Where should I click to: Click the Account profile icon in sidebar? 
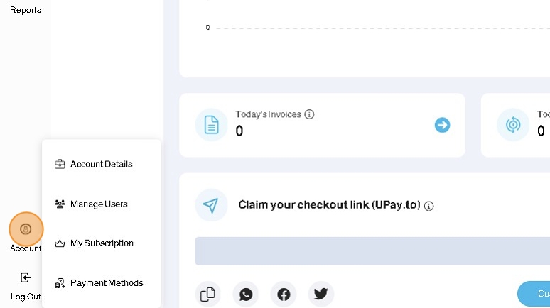[26, 229]
